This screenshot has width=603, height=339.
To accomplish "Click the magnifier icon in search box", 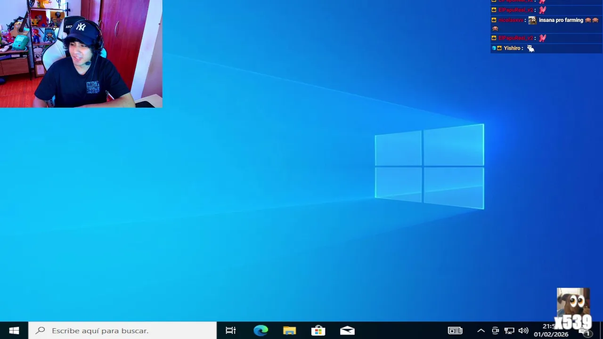I will pos(41,331).
